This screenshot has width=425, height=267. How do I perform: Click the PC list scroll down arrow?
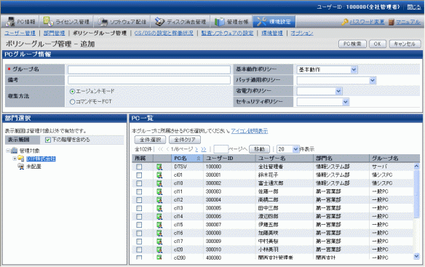(x=416, y=256)
